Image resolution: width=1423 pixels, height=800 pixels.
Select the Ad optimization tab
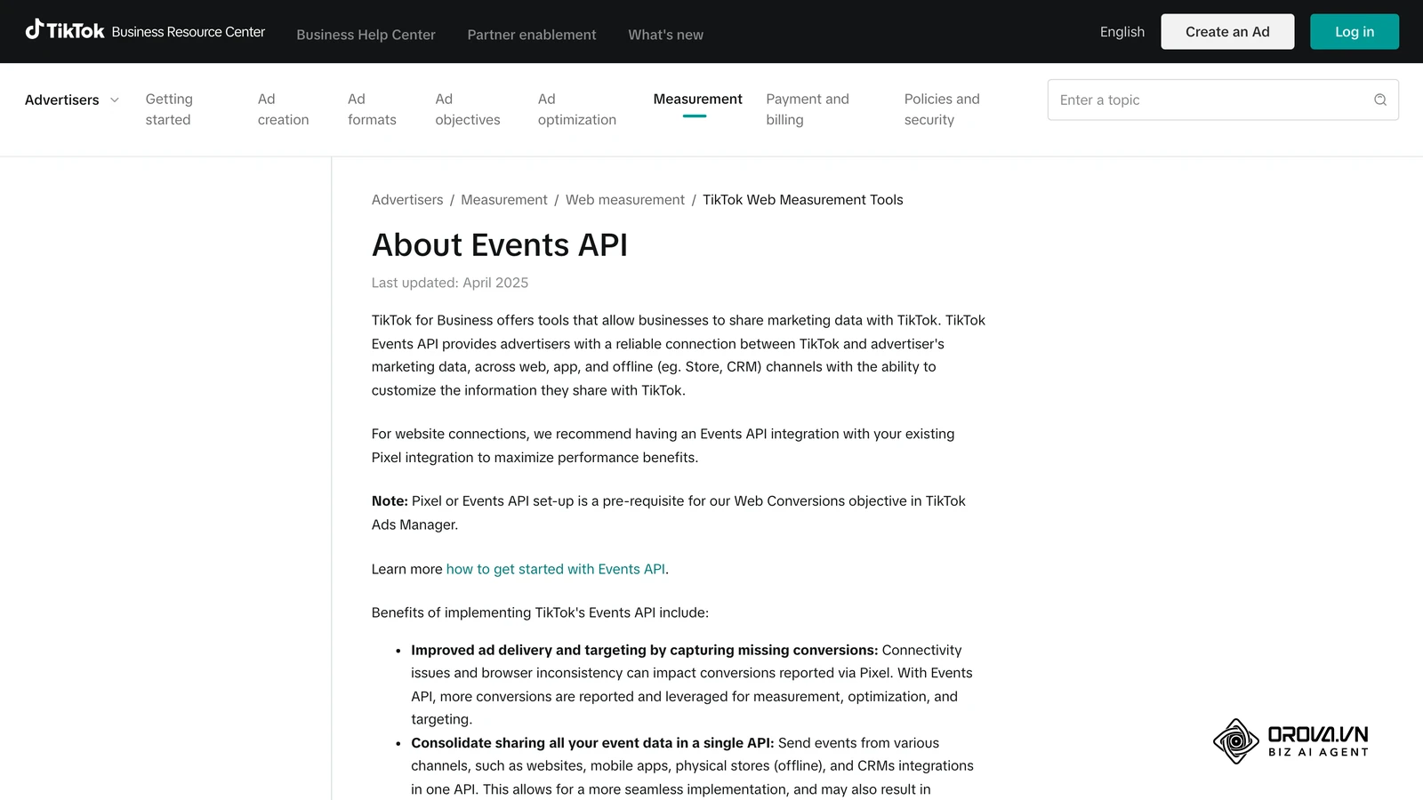coord(576,109)
